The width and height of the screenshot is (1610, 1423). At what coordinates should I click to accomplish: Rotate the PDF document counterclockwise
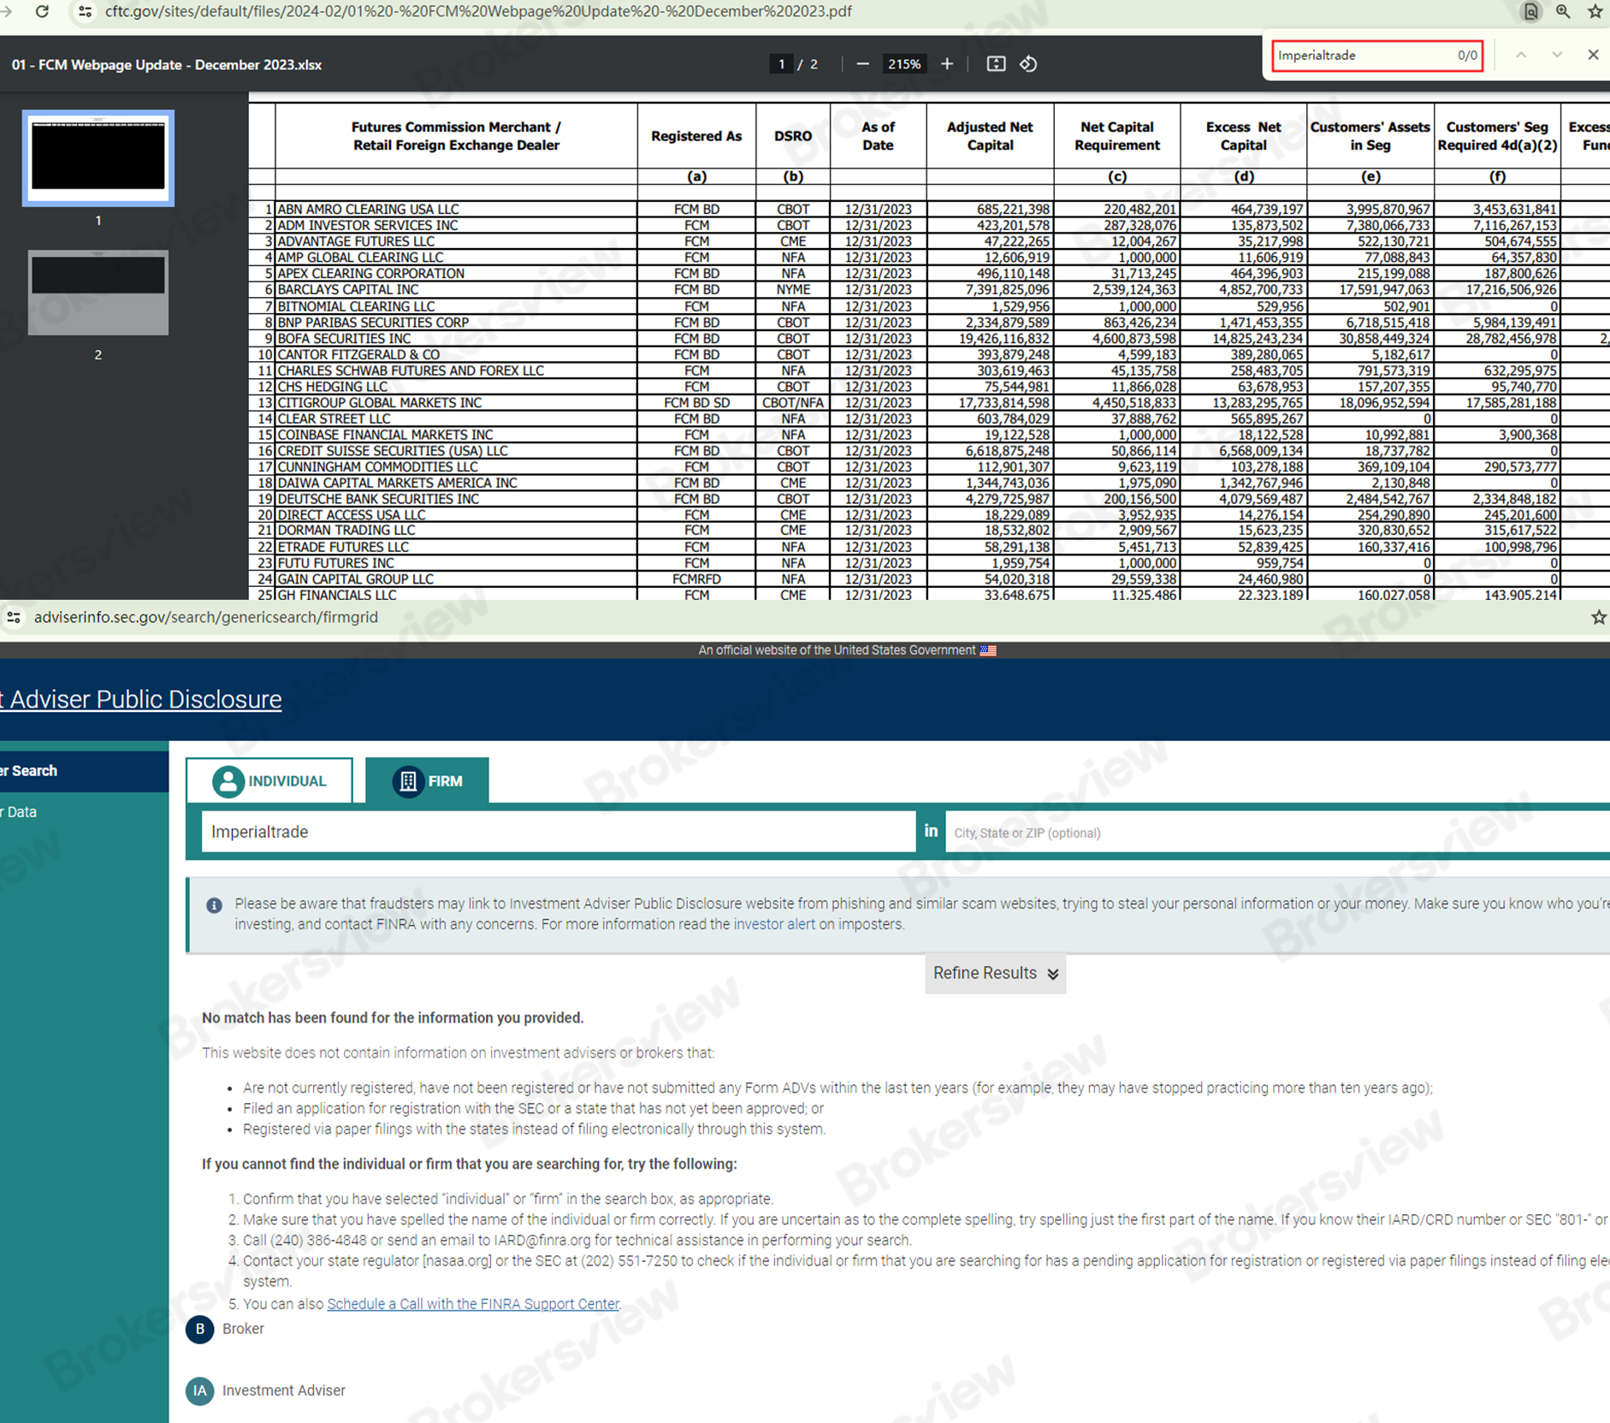coord(1028,64)
